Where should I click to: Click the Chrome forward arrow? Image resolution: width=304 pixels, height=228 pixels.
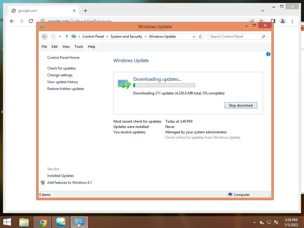[21, 21]
